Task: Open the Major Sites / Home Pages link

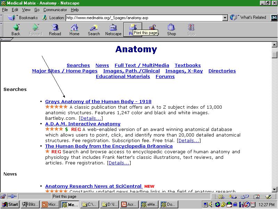Action: pyautogui.click(x=65, y=71)
